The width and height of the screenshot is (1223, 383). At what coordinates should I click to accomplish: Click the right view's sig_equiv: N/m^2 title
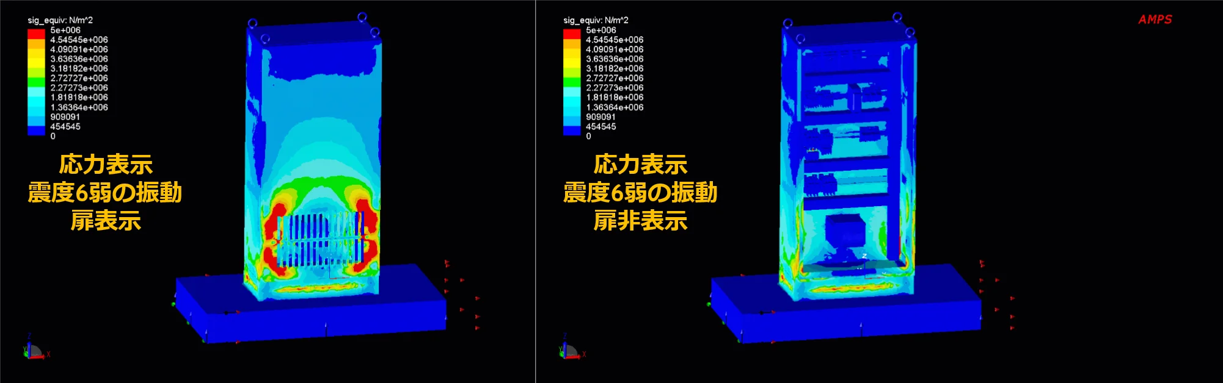pyautogui.click(x=596, y=20)
